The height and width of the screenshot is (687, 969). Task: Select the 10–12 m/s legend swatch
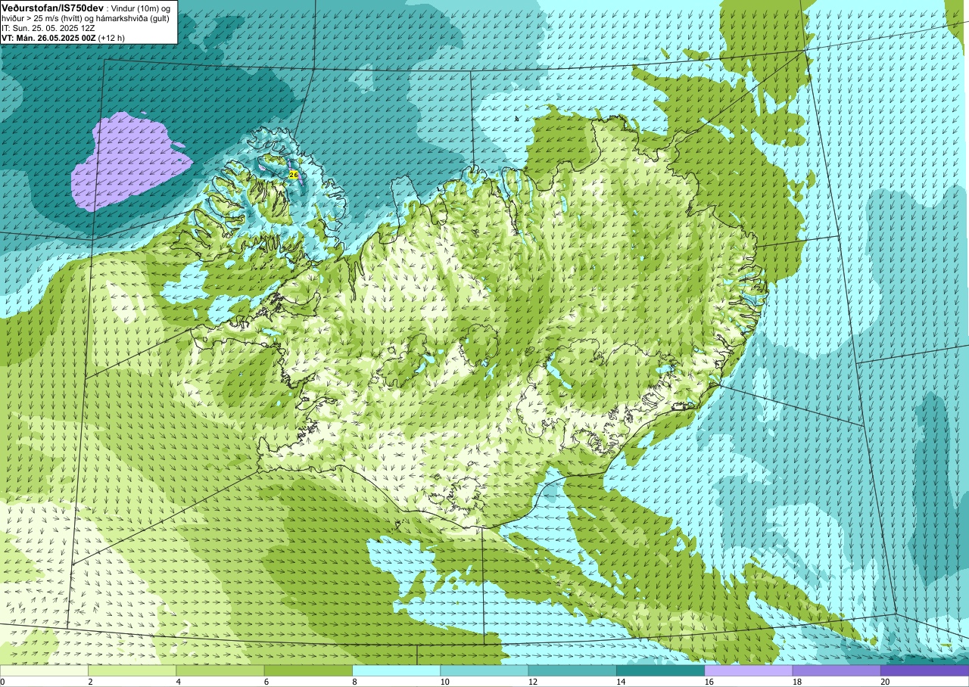coord(484,670)
